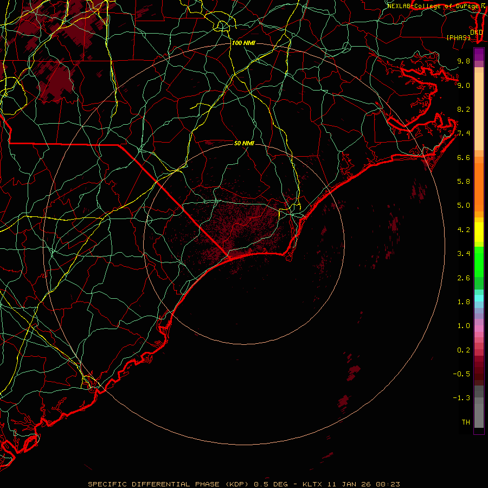
Task: Click the "00:23" timestamp
Action: coord(388,484)
